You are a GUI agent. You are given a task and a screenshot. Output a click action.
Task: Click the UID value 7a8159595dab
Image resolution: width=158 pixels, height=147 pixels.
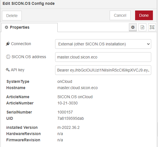pos(71,118)
